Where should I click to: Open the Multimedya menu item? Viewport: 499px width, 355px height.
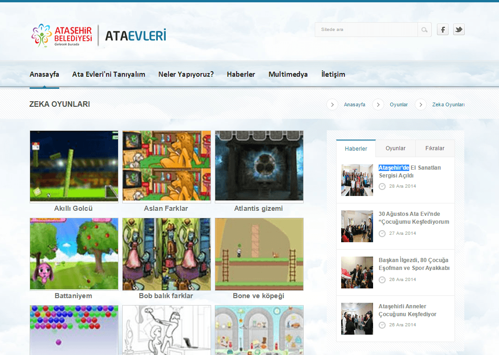pyautogui.click(x=288, y=74)
